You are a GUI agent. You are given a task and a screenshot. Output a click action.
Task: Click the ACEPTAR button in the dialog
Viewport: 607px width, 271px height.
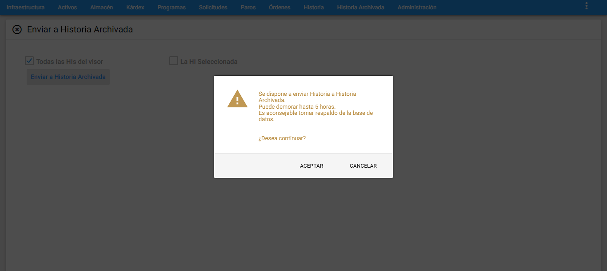[x=311, y=166]
